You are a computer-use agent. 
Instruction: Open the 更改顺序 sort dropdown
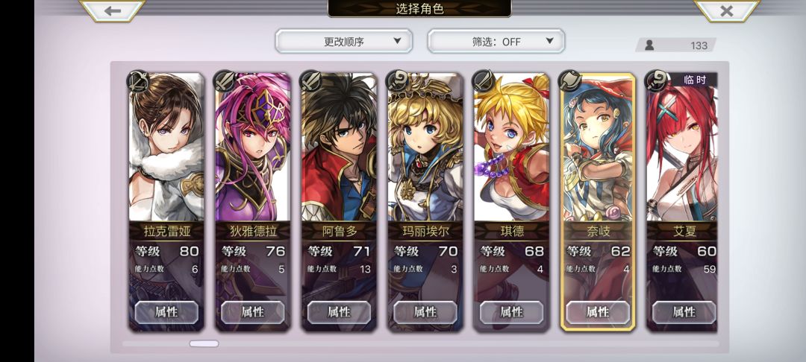tap(344, 41)
